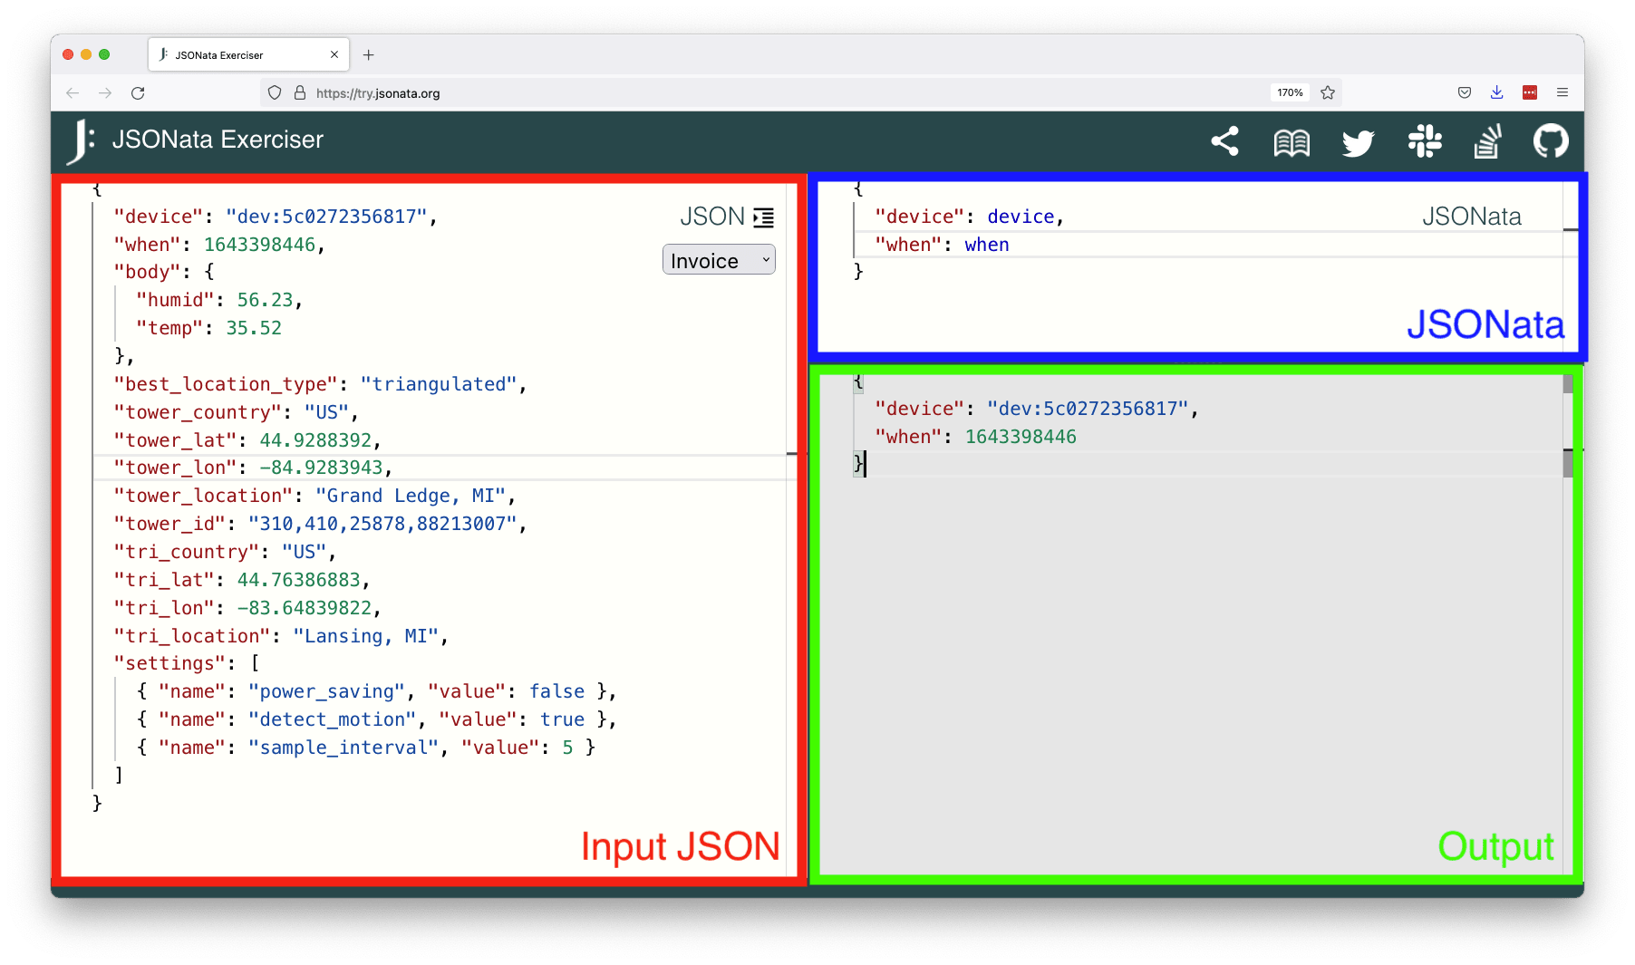Reload the page with refresh icon
The image size is (1635, 965).
point(138,92)
